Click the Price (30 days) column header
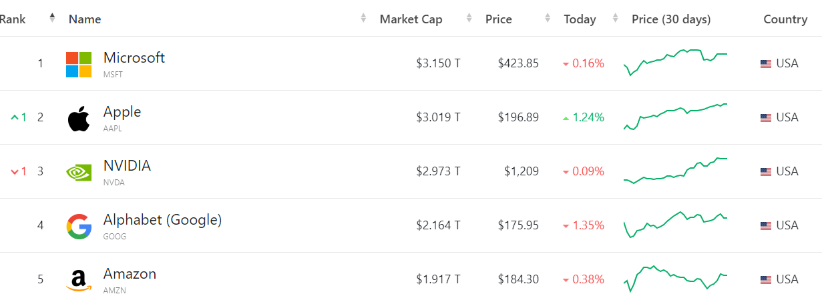The height and width of the screenshot is (306, 822). click(671, 19)
